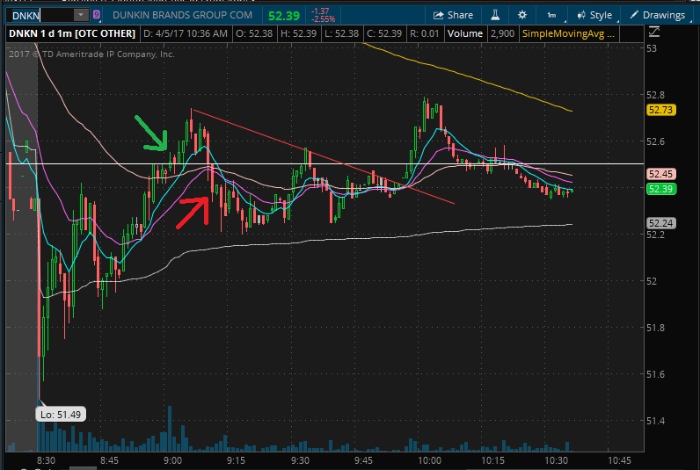Click the Volume label in the header
The image size is (700, 470).
464,33
